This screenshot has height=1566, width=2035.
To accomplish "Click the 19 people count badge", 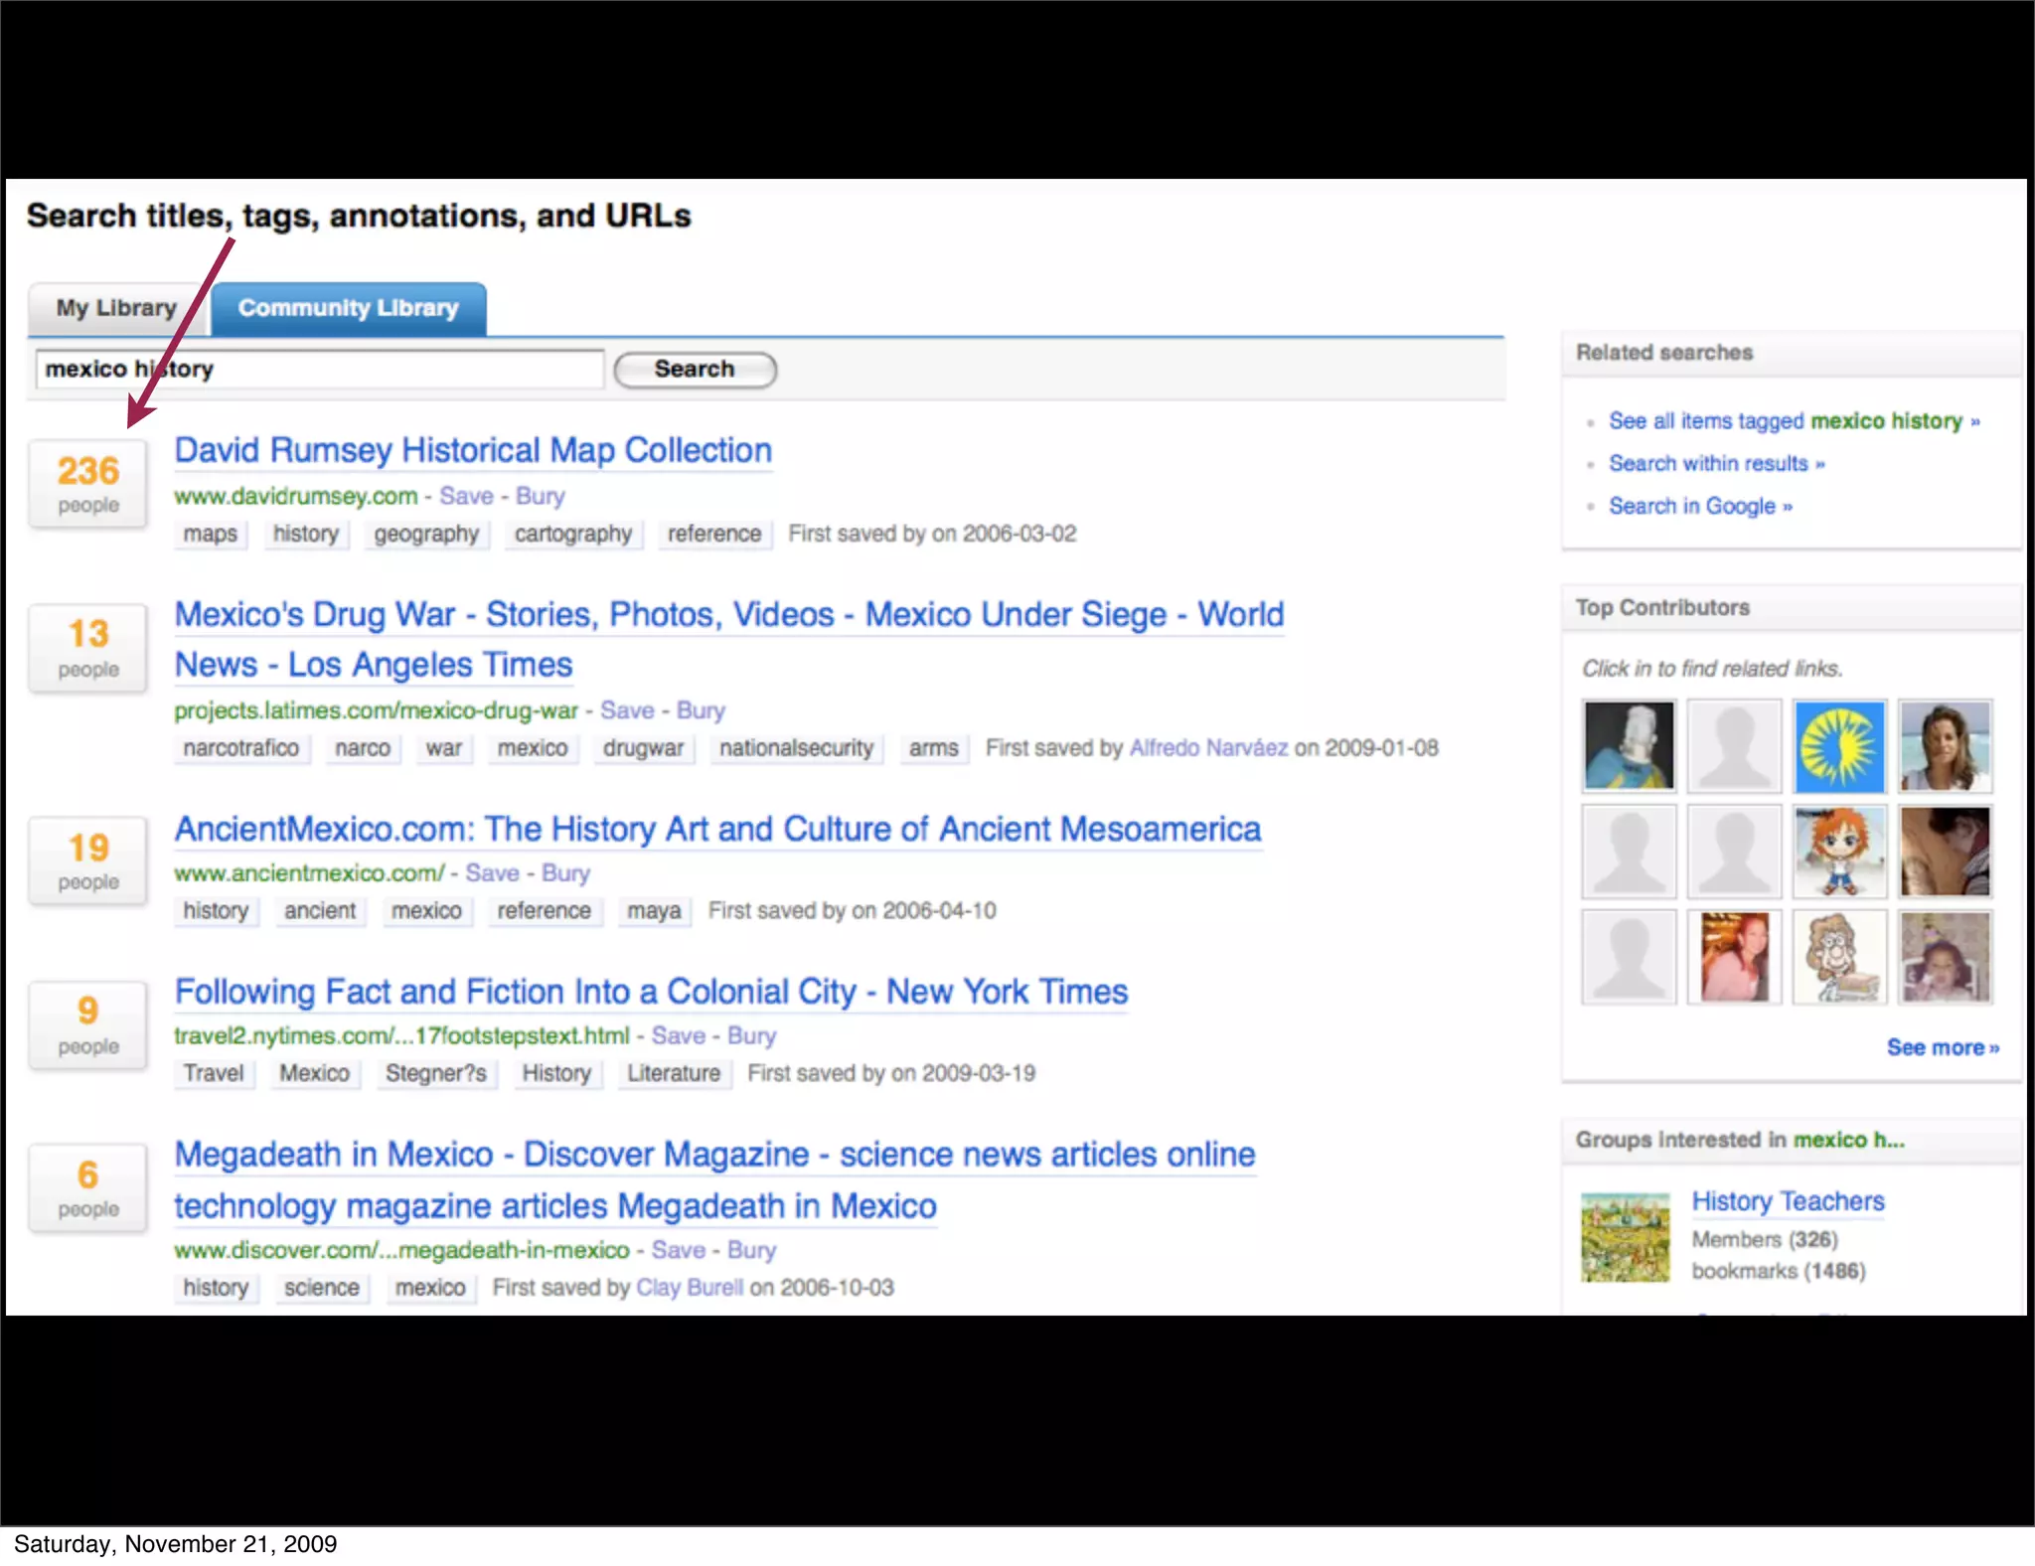I will (87, 861).
